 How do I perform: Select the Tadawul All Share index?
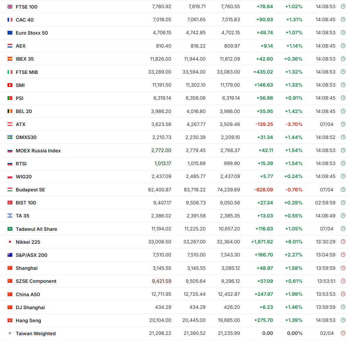pyautogui.click(x=36, y=229)
